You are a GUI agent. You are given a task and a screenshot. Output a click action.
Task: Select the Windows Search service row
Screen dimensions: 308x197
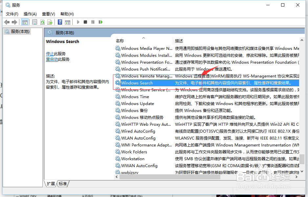[207, 83]
